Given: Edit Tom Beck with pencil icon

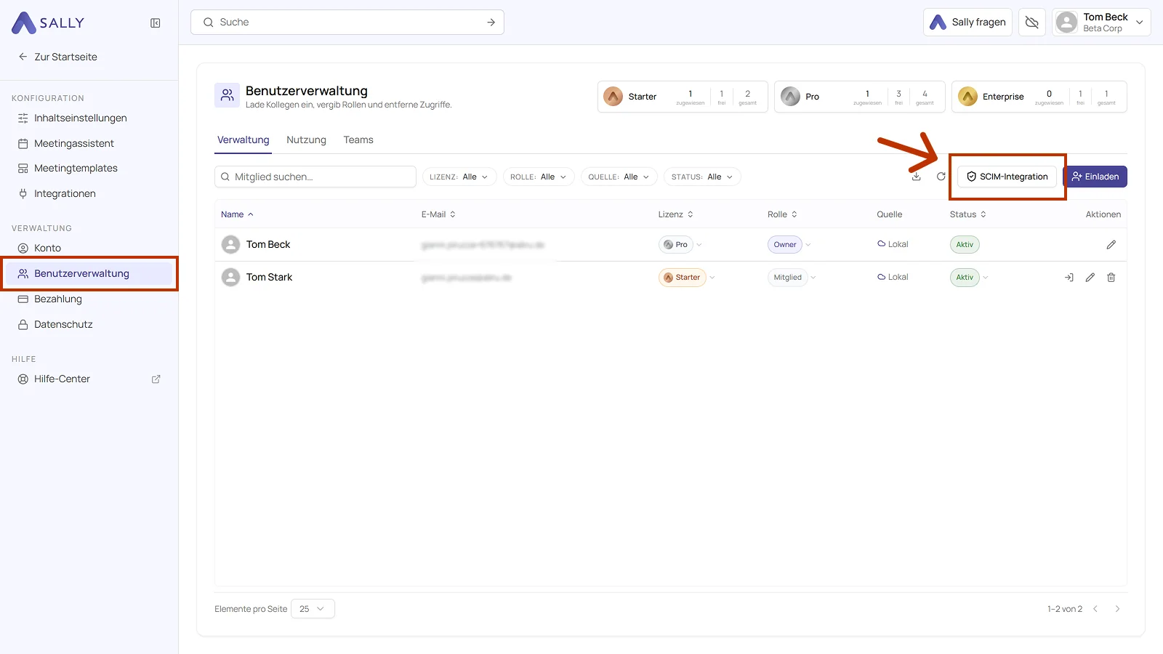Looking at the screenshot, I should pyautogui.click(x=1111, y=245).
